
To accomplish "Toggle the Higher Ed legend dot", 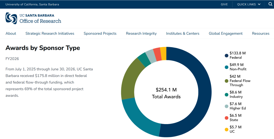I will (x=227, y=106).
